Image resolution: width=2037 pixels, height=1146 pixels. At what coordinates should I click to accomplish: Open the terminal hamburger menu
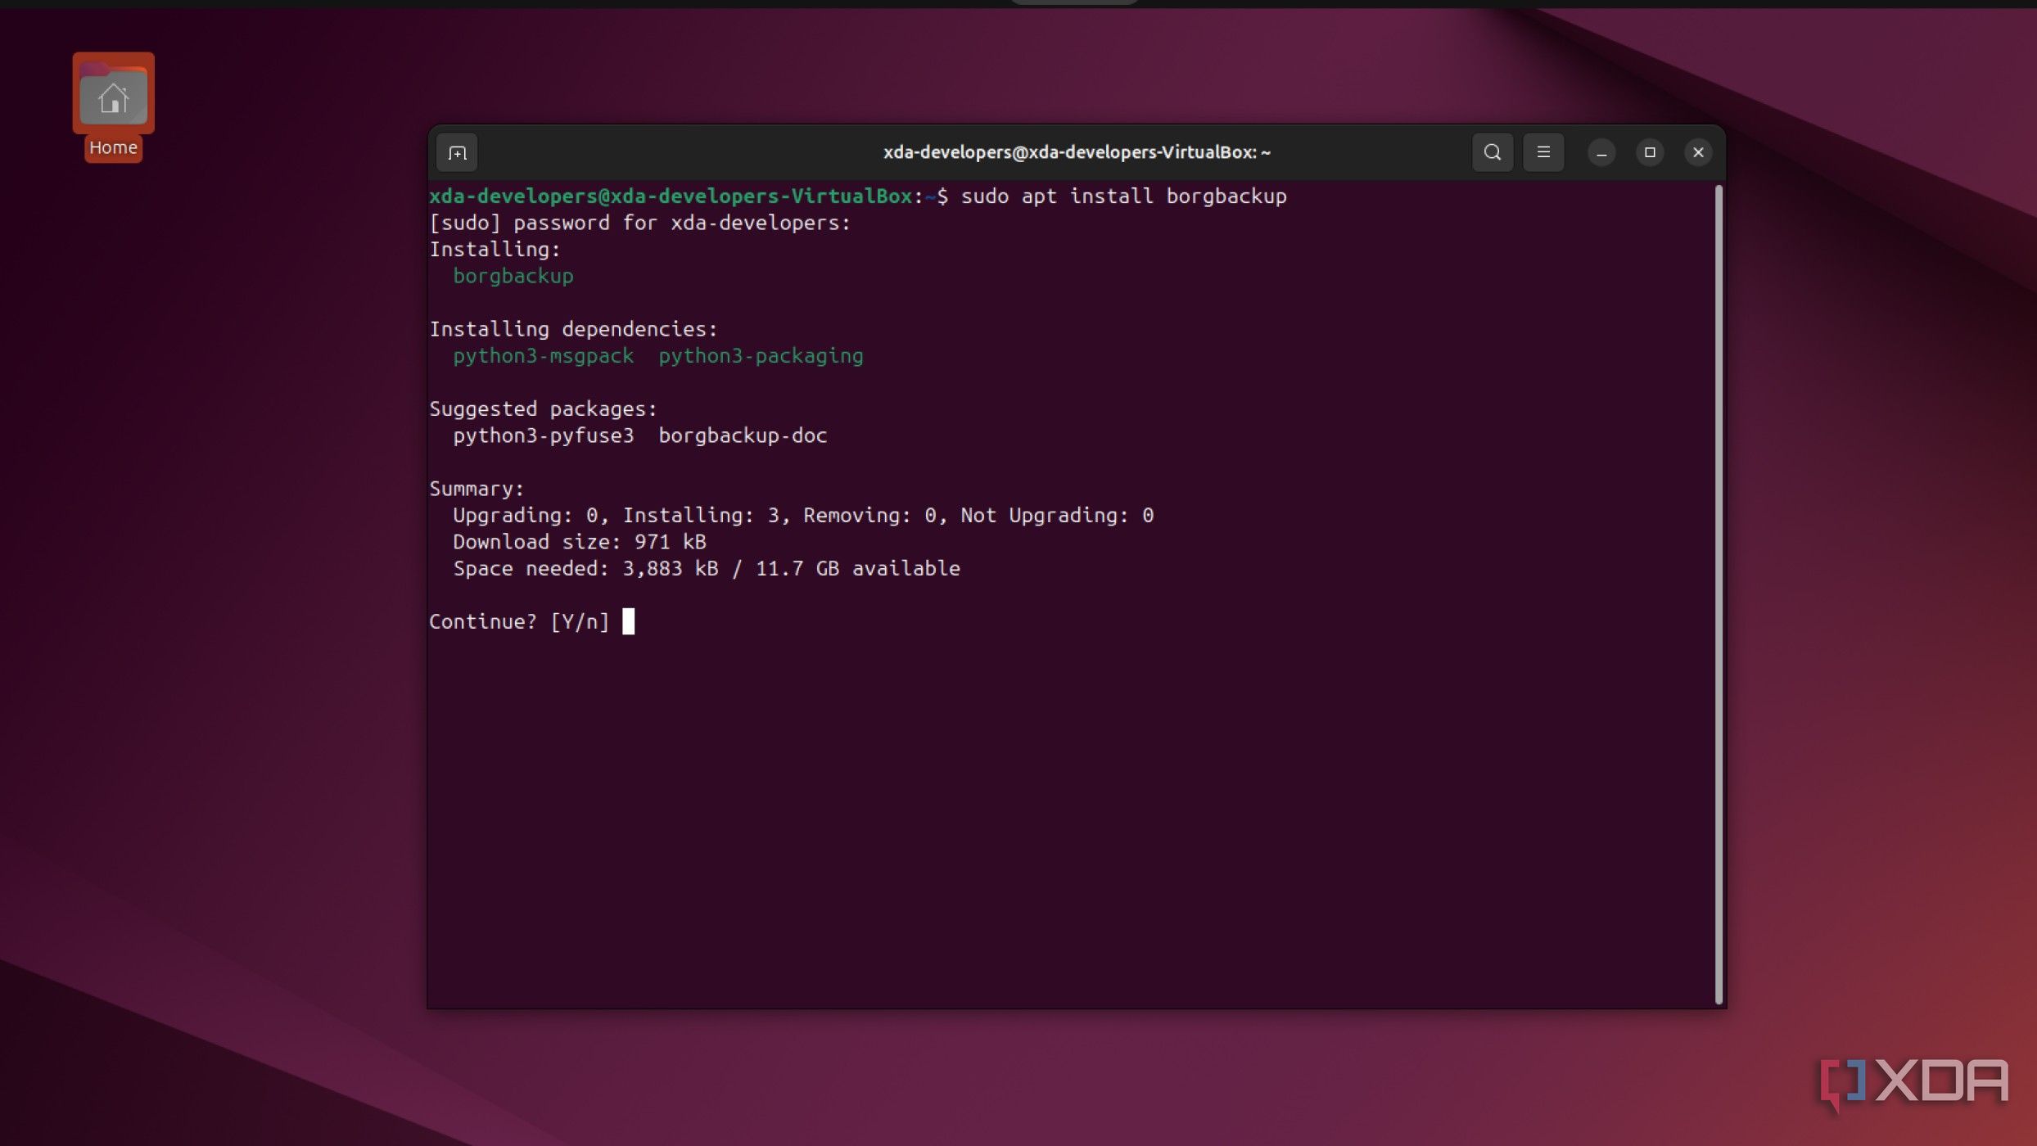1542,152
